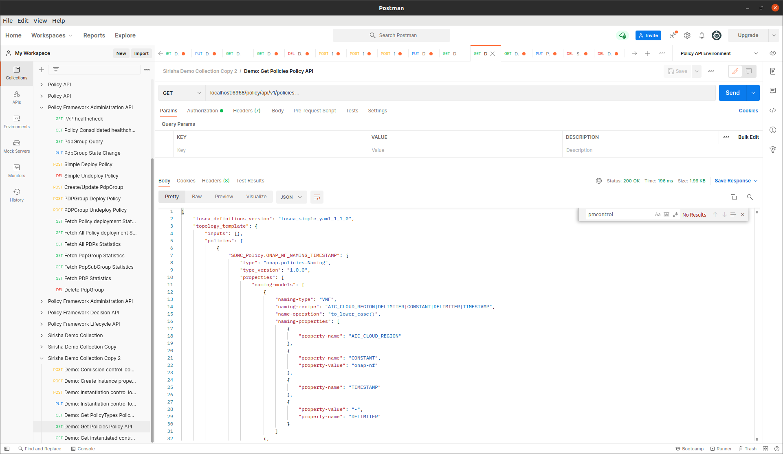This screenshot has width=783, height=454.
Task: Click the request URL field
Action: [460, 93]
